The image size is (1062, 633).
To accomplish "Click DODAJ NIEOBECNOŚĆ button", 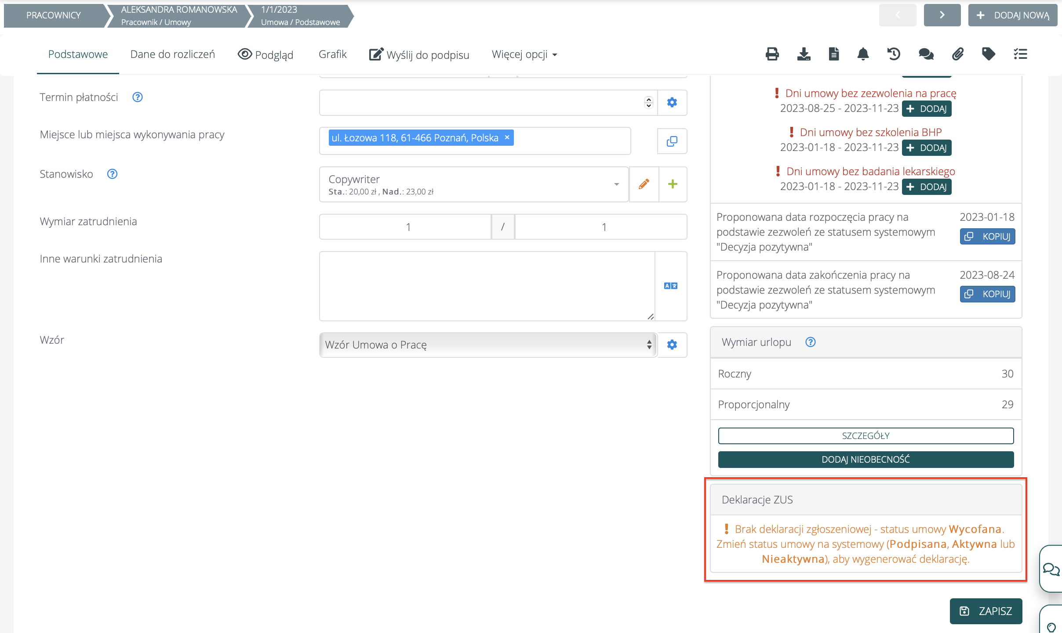I will pyautogui.click(x=866, y=459).
